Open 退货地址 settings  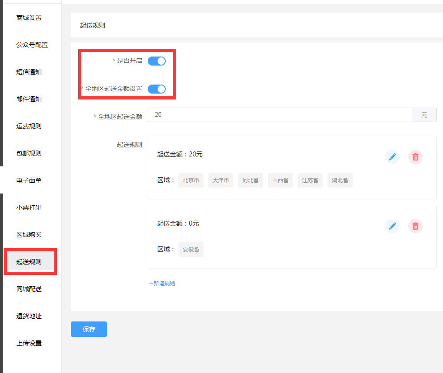tap(29, 316)
